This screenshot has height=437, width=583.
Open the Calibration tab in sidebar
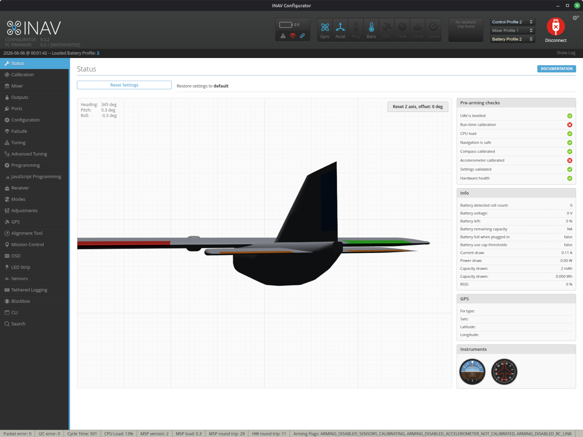click(x=35, y=75)
